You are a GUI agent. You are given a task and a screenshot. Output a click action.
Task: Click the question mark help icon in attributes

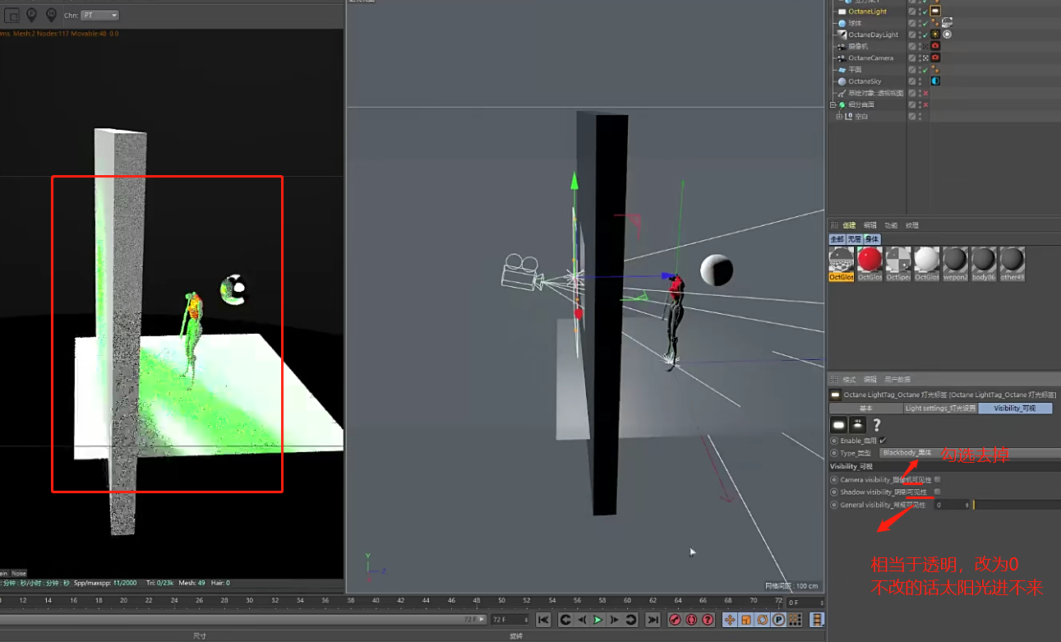(877, 425)
